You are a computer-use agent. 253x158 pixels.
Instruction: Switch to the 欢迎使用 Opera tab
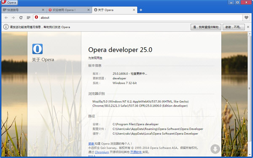coord(69,10)
